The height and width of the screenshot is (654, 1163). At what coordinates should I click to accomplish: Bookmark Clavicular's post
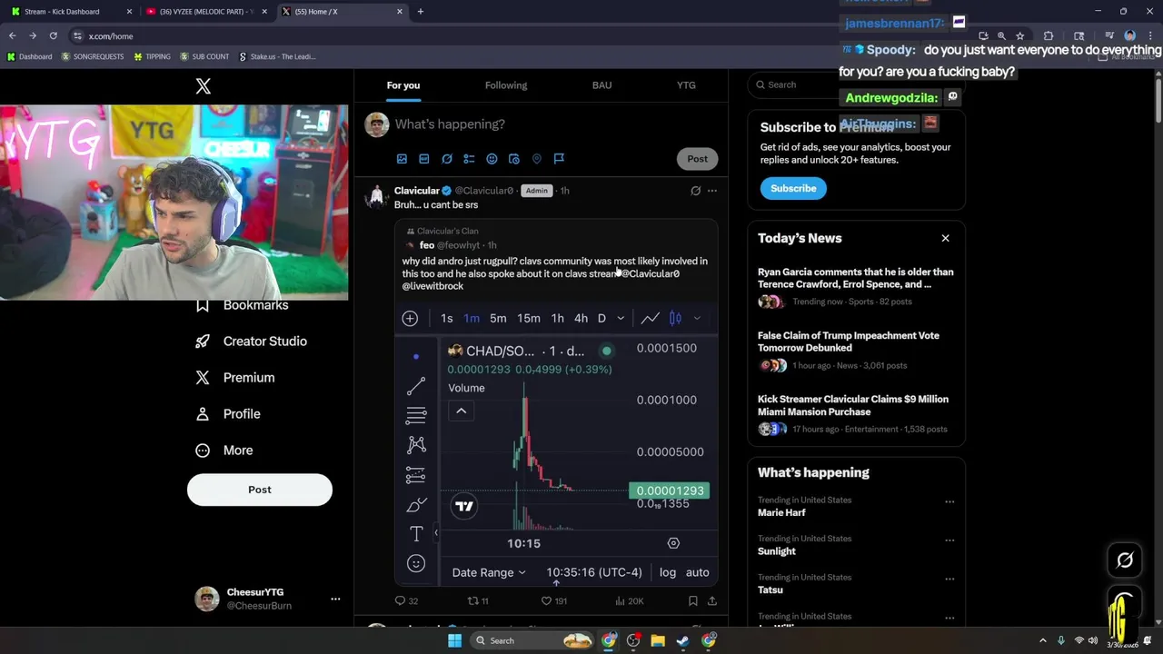tap(692, 600)
